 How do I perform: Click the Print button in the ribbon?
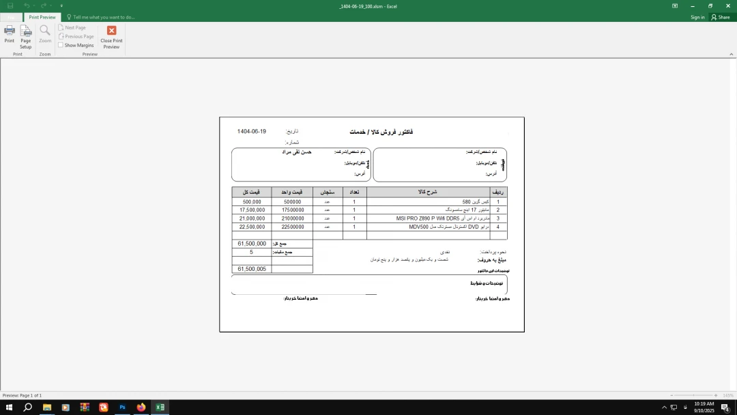[10, 35]
